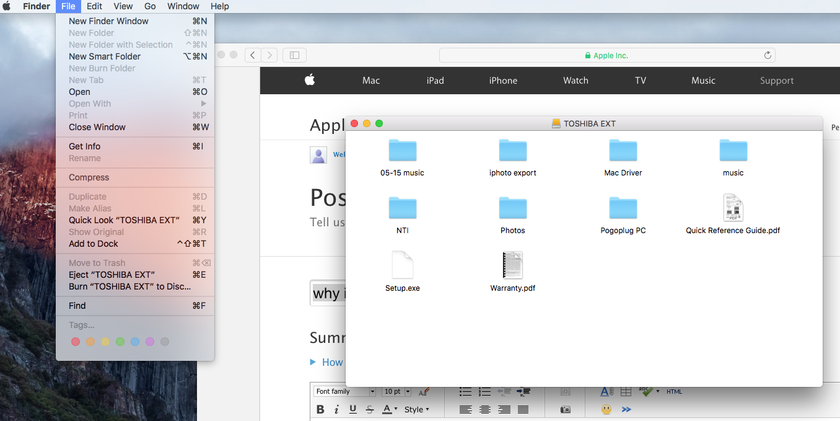Open the text color dropdown arrow

(x=396, y=409)
